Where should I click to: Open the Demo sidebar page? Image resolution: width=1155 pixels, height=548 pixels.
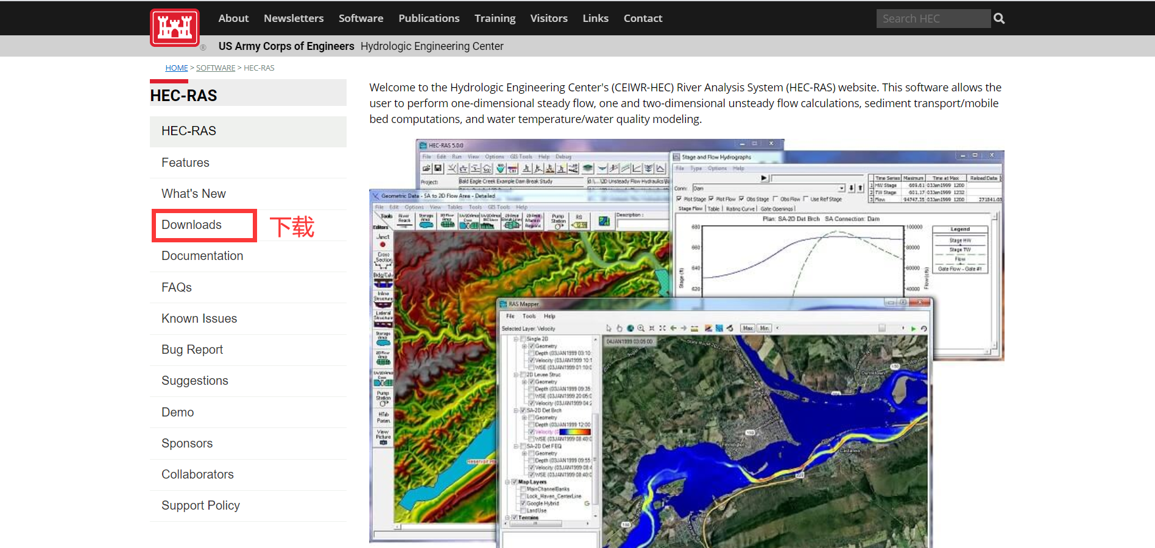coord(248,412)
